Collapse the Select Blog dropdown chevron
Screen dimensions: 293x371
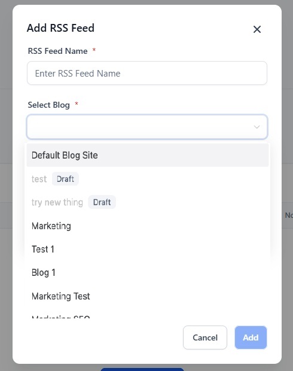tap(257, 127)
